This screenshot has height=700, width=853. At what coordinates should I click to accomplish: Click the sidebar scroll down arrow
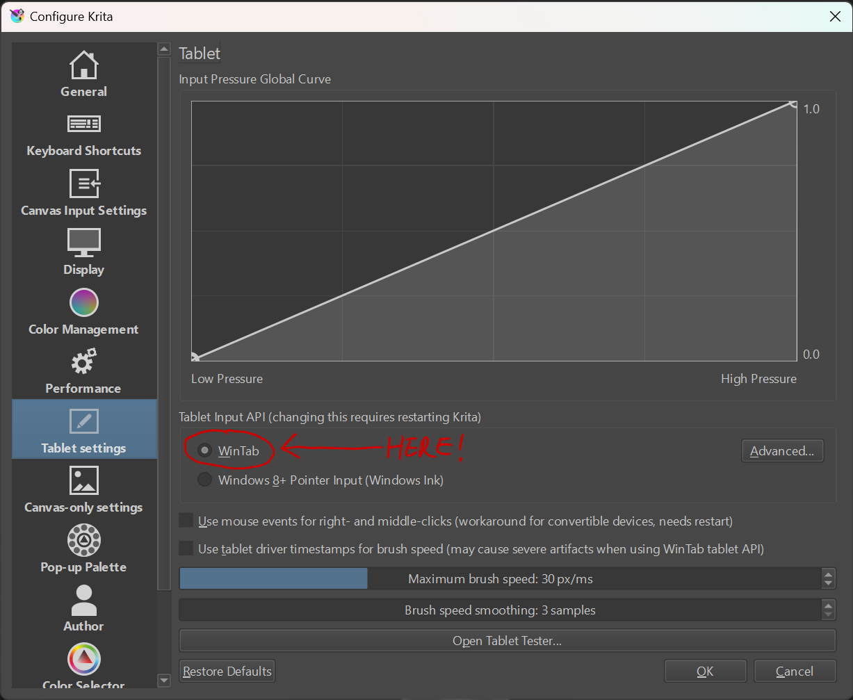coord(164,681)
